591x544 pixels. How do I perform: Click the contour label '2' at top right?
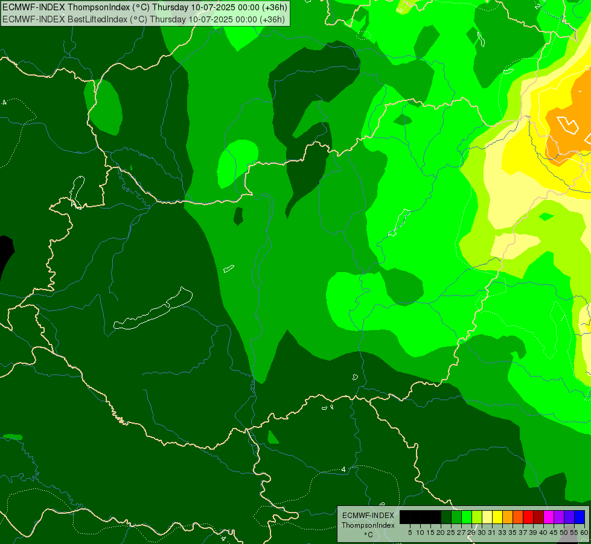click(x=537, y=5)
